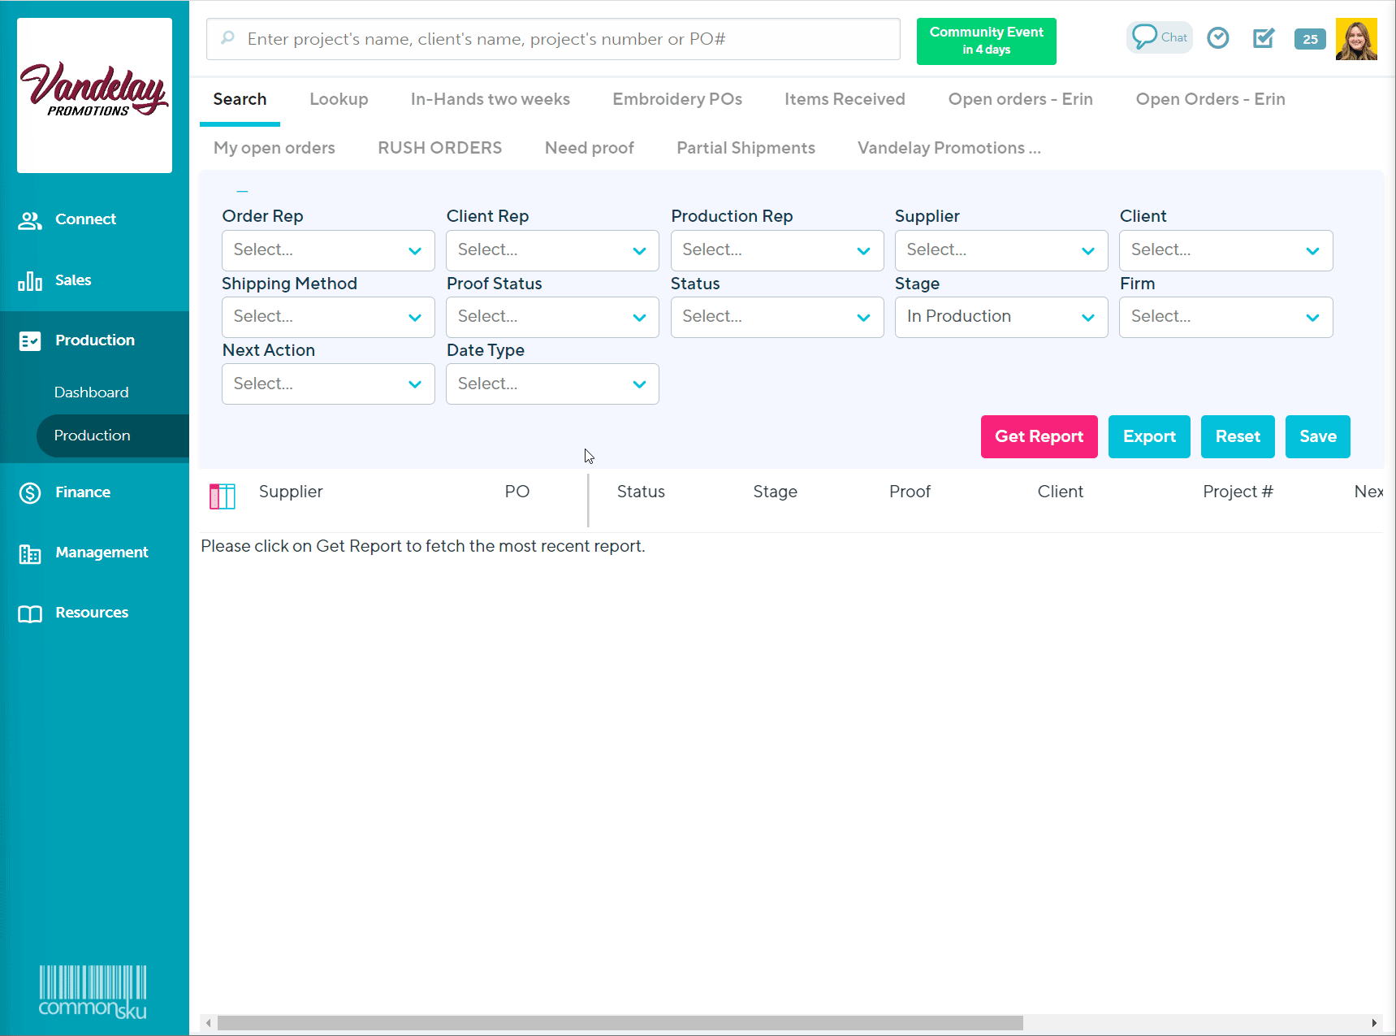This screenshot has width=1396, height=1036.
Task: Open the user profile avatar
Action: 1355,39
